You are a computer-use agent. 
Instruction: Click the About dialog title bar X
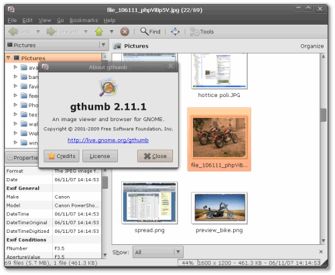171,66
